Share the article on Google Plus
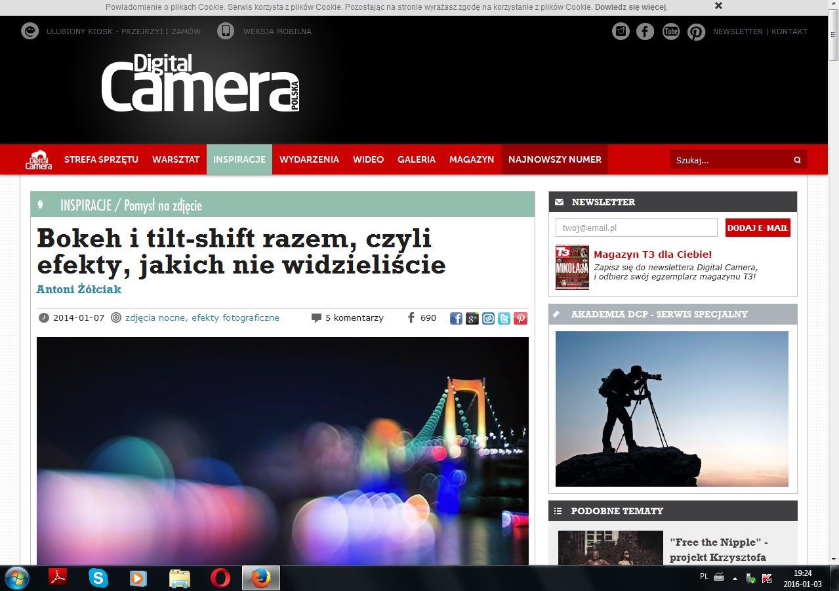The width and height of the screenshot is (839, 591). [x=472, y=318]
